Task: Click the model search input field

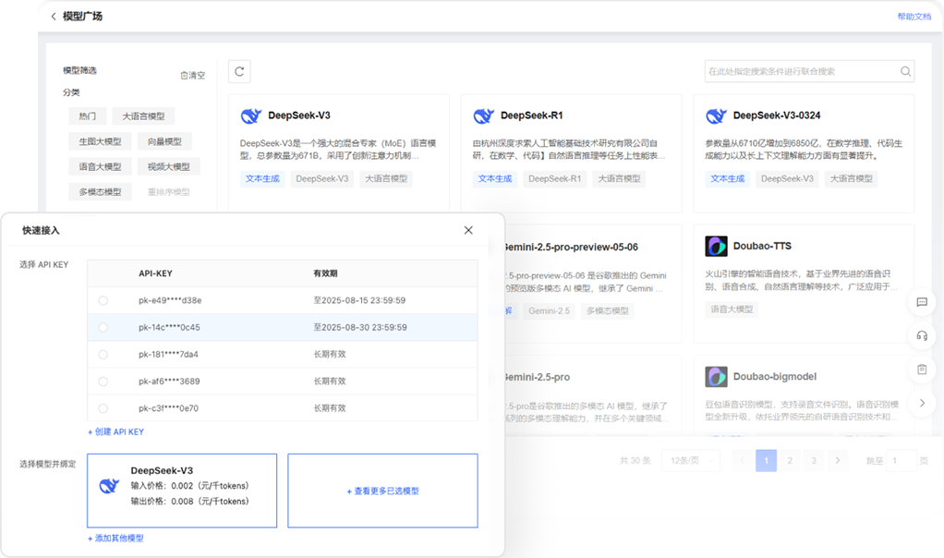Action: point(799,71)
